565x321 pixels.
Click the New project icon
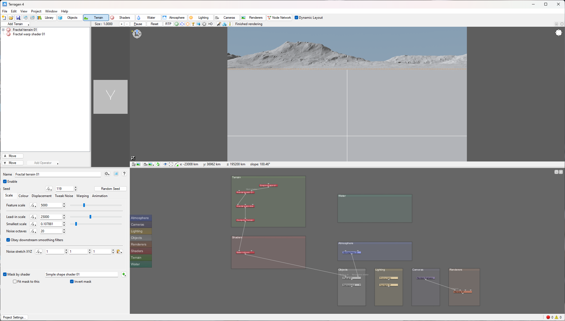[4, 18]
